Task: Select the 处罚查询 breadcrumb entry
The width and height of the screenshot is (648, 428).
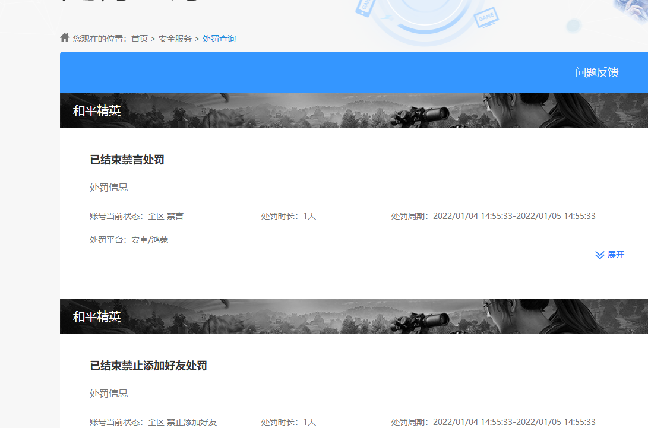Action: pyautogui.click(x=219, y=38)
